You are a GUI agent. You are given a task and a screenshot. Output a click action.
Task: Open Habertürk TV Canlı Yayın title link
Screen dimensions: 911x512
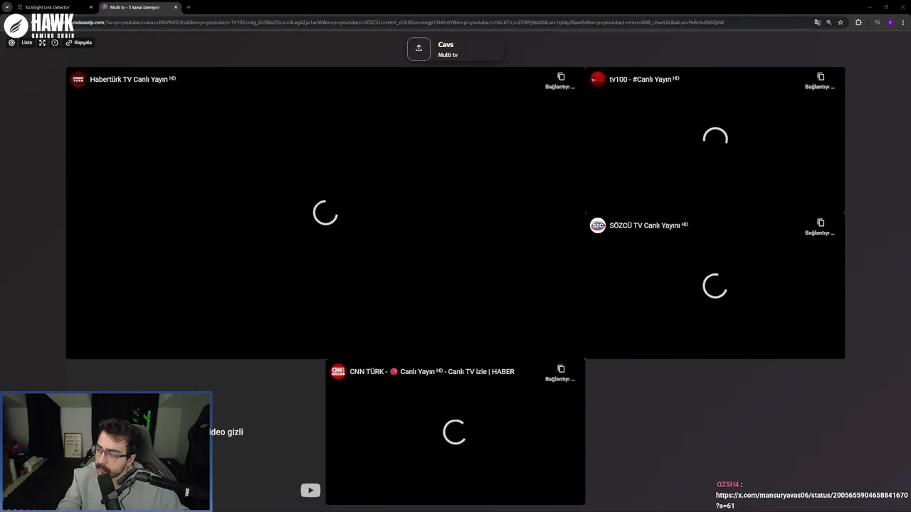(132, 79)
